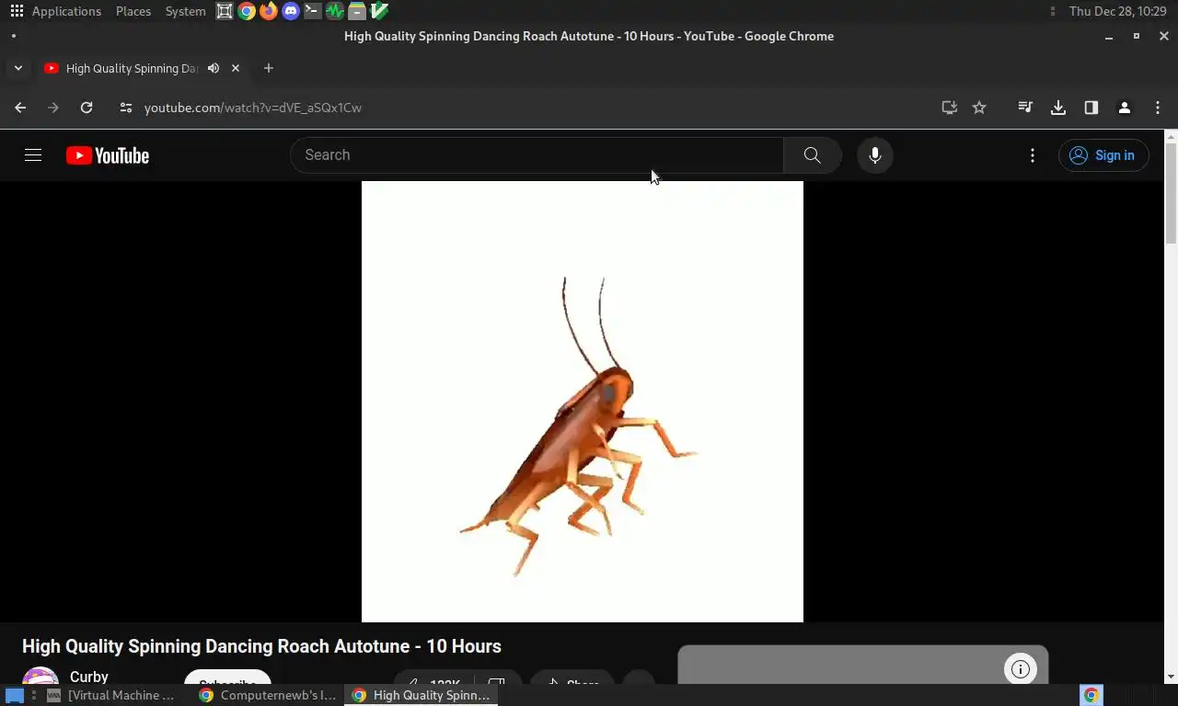
Task: Open the Places menu
Action: [133, 11]
